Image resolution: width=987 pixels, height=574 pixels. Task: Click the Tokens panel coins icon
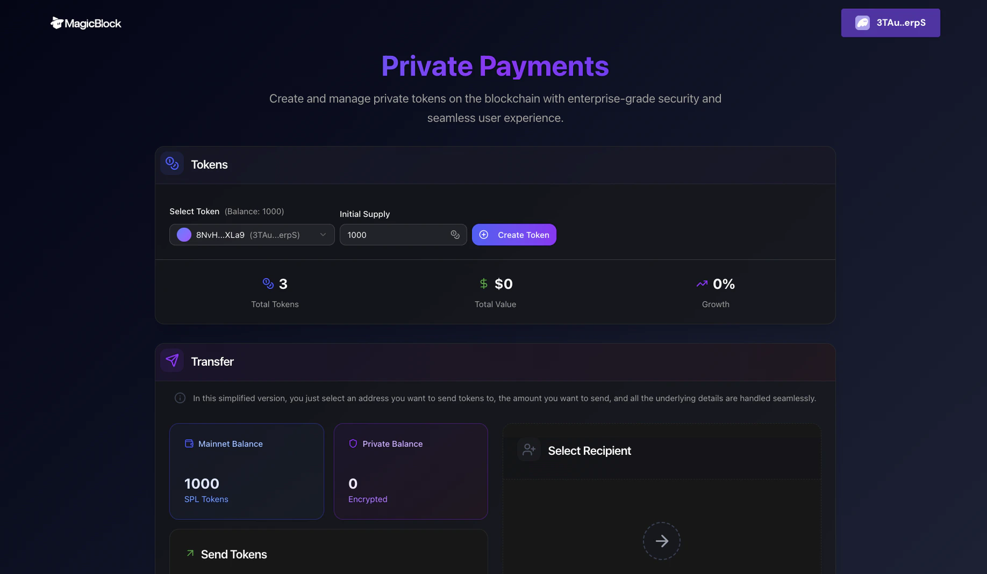[171, 163]
